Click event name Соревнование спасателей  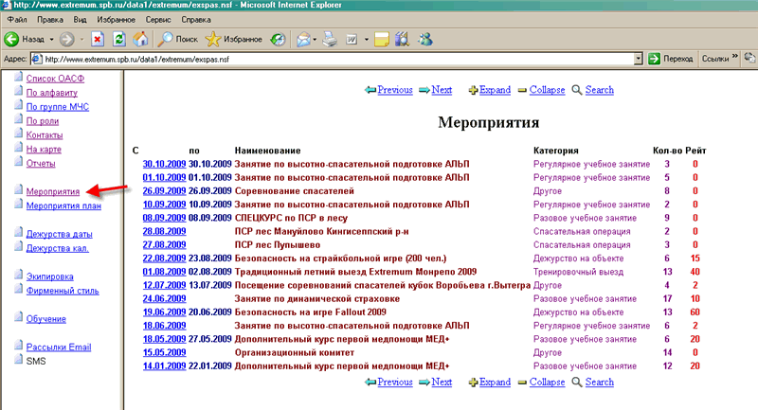(294, 191)
